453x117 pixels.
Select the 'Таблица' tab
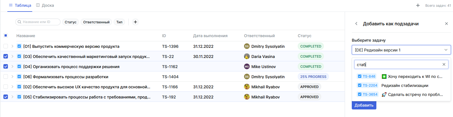pyautogui.click(x=20, y=5)
